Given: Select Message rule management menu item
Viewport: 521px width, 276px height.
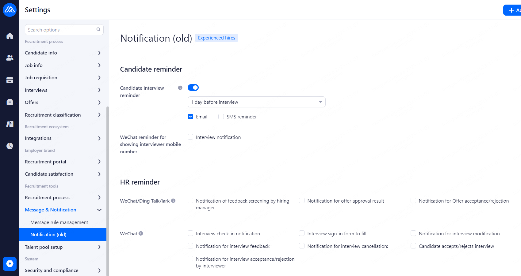Looking at the screenshot, I should (x=59, y=222).
